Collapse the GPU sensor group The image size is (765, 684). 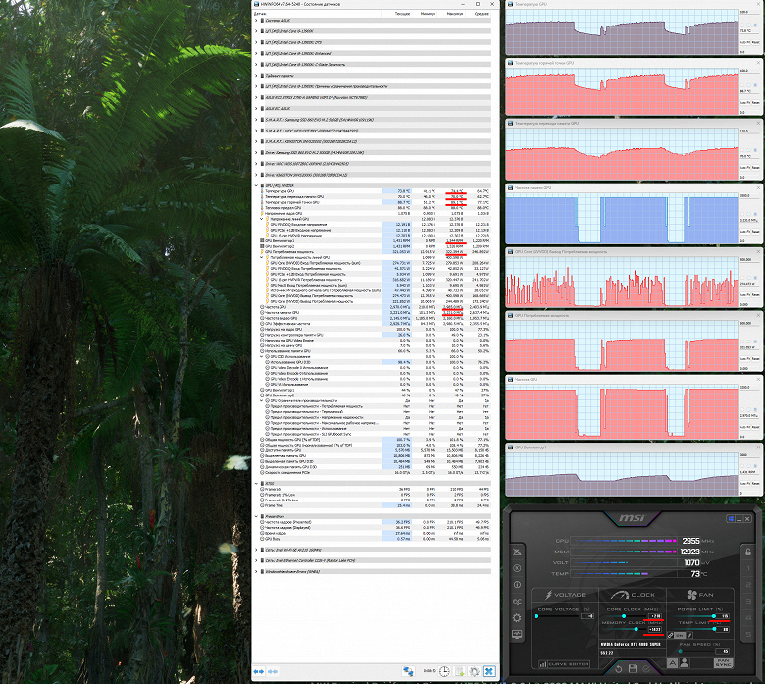point(256,185)
